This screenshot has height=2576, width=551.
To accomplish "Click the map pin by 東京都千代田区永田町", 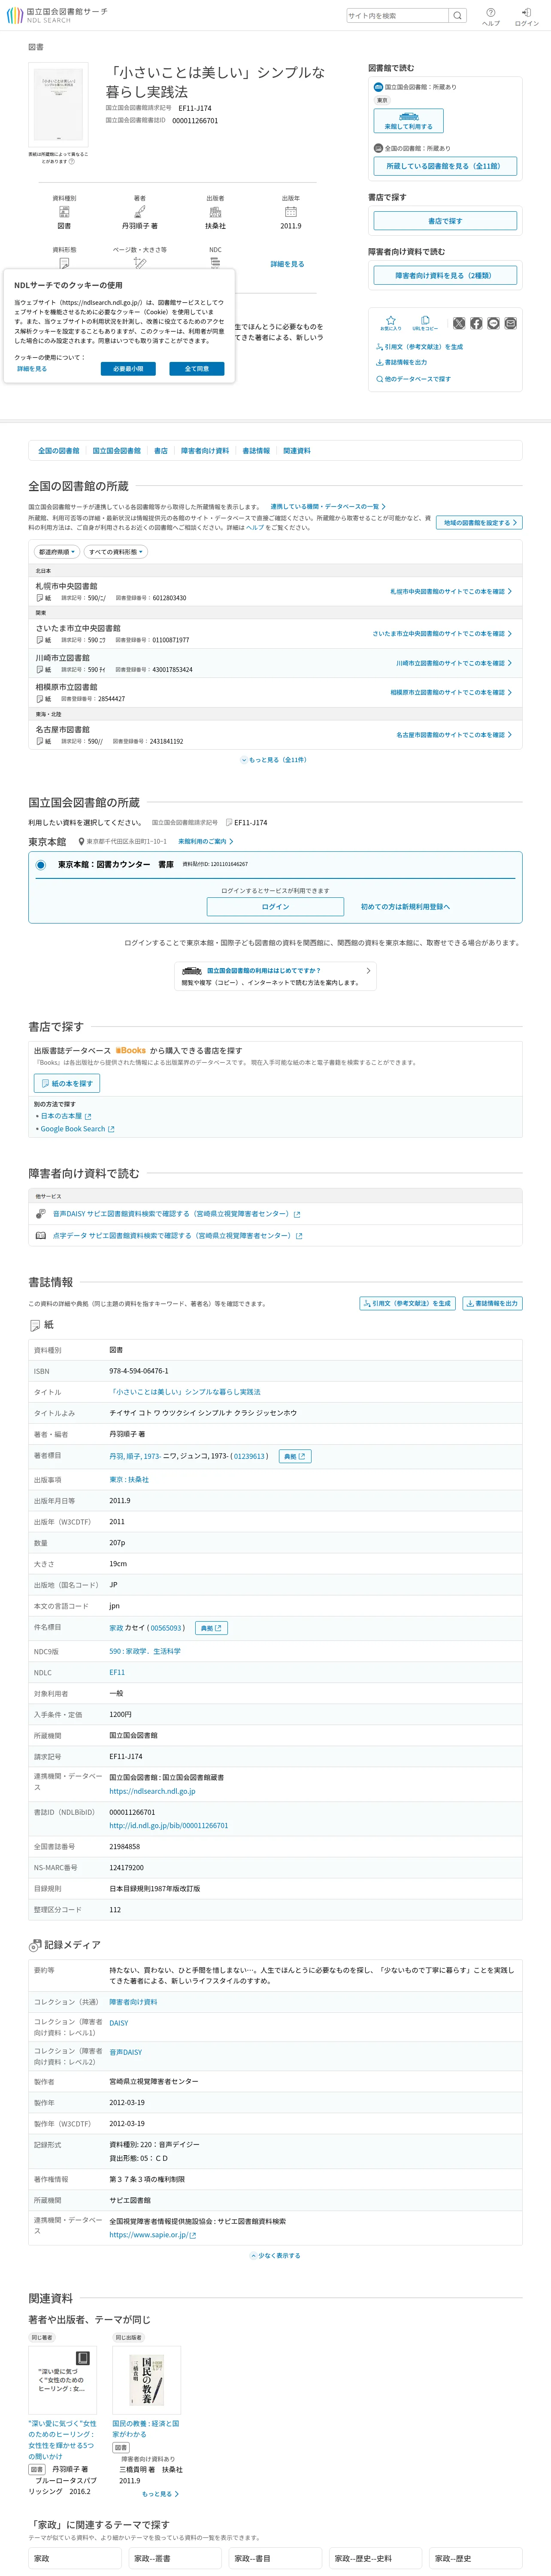I will pyautogui.click(x=81, y=842).
